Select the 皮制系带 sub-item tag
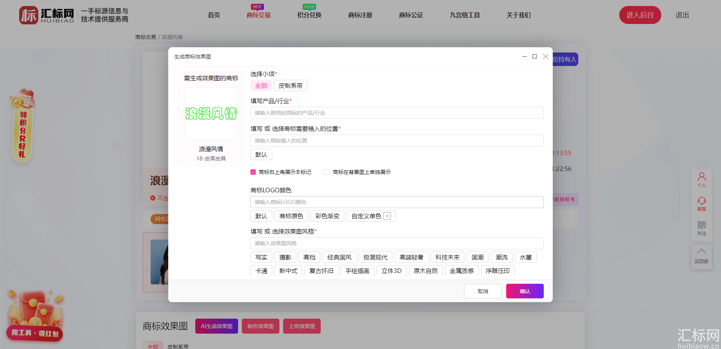 (x=290, y=85)
